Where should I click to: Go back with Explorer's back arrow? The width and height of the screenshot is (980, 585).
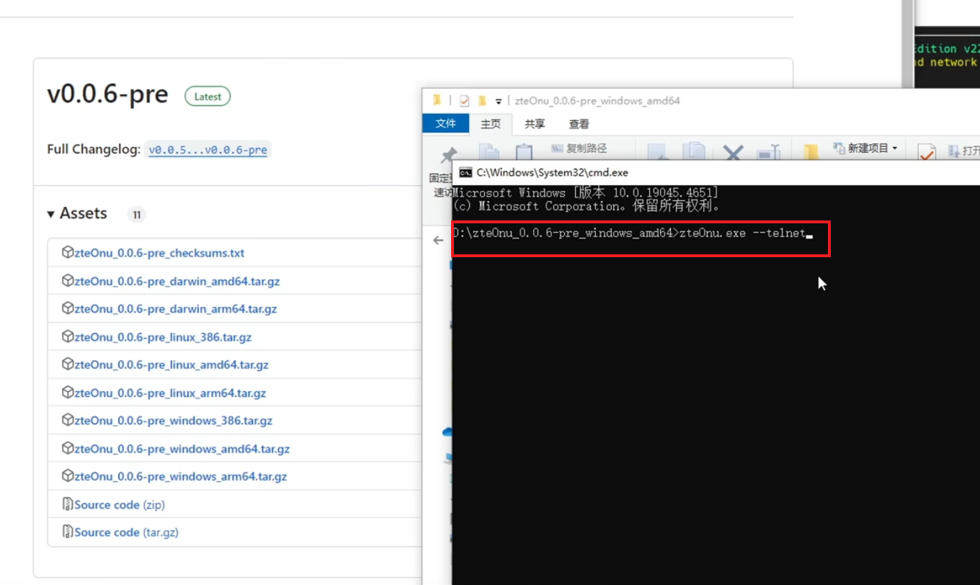point(438,240)
